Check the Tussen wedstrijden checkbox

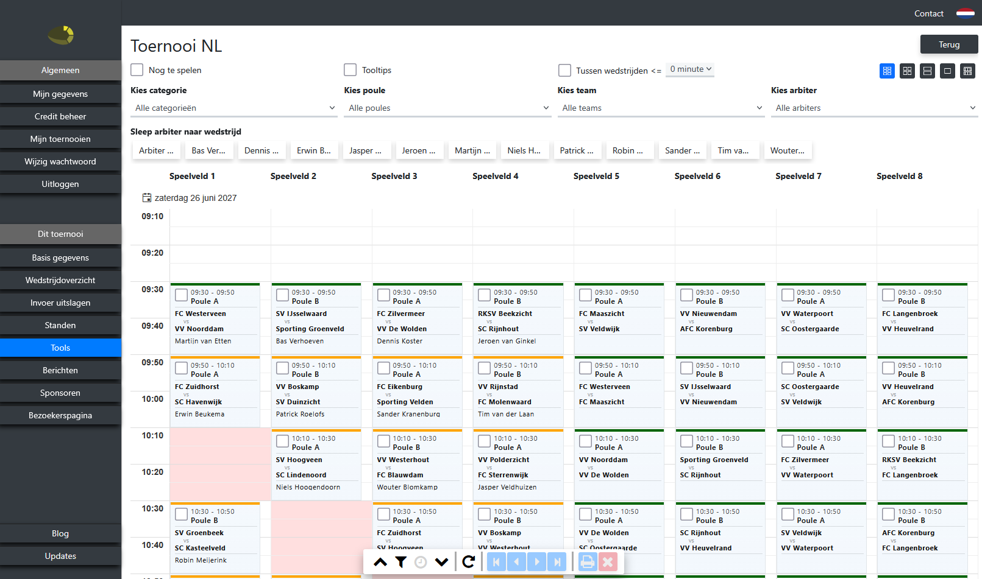click(565, 71)
